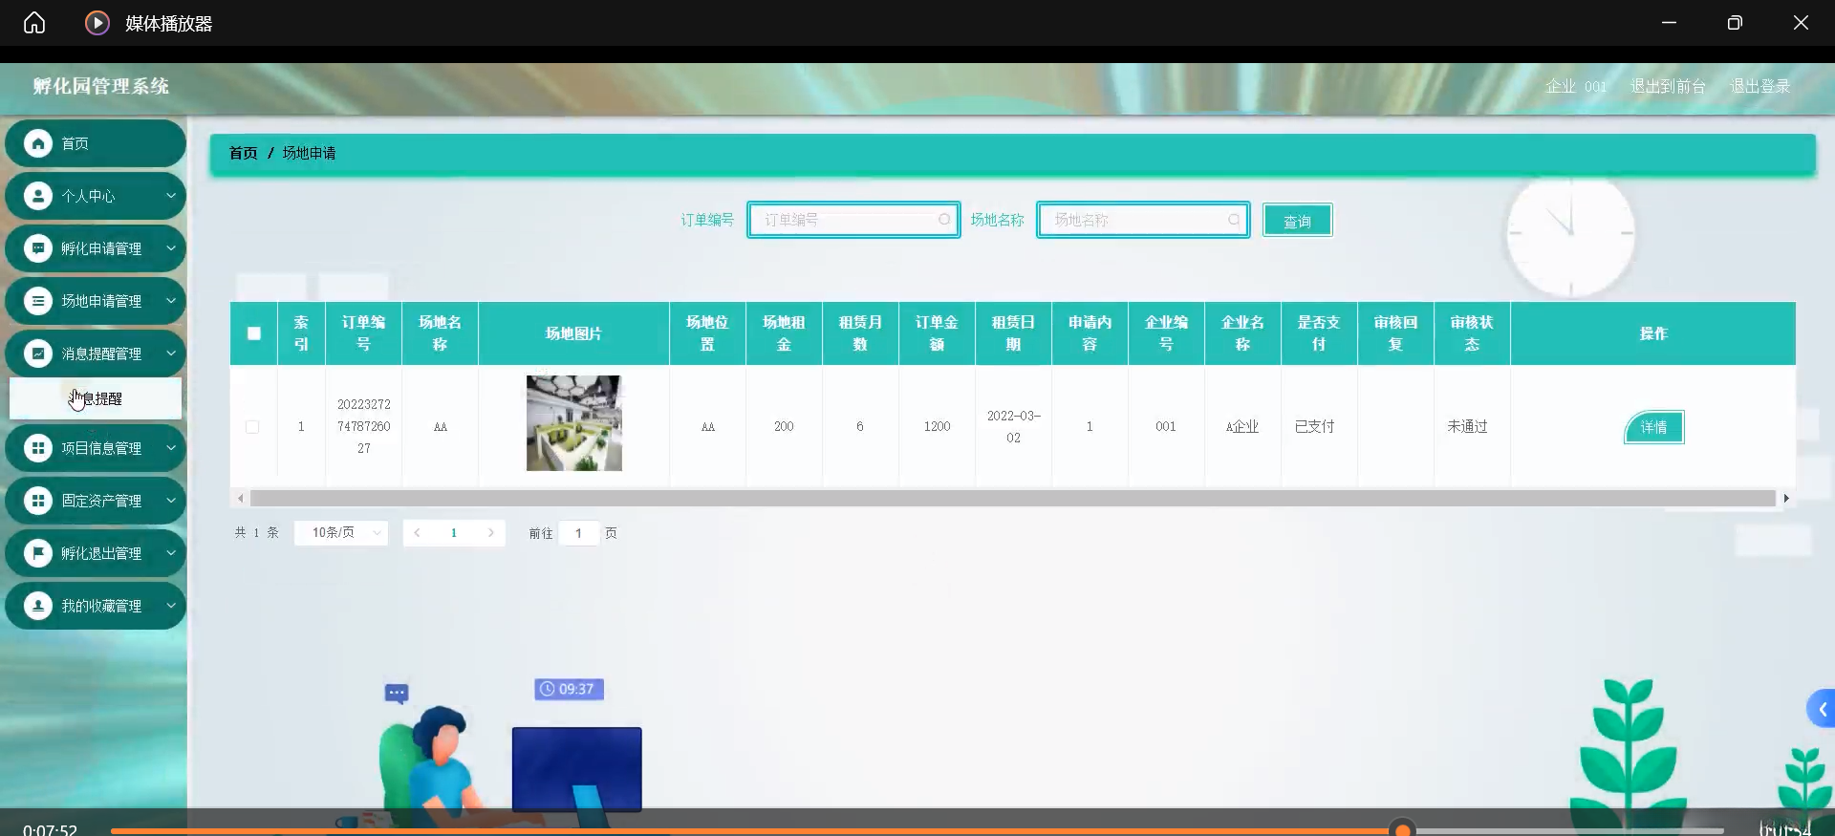Open the 10条/页 page size dropdown
The height and width of the screenshot is (836, 1835).
341,533
